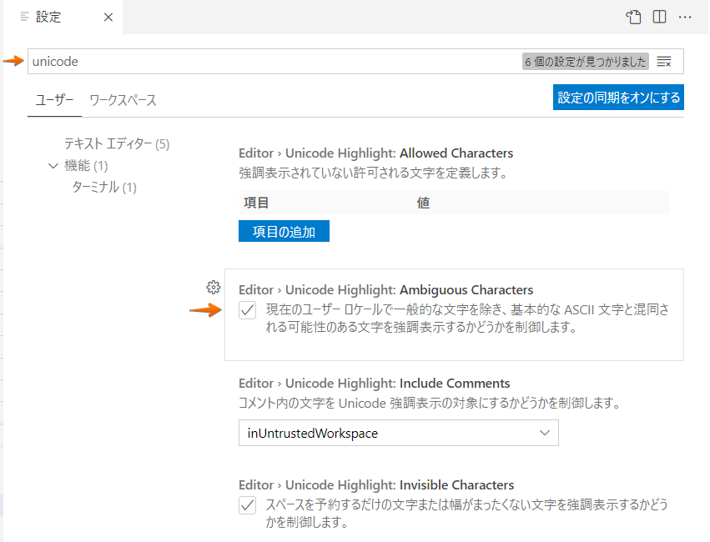Switch to the ユーザー tab
The width and height of the screenshot is (710, 542).
point(54,101)
